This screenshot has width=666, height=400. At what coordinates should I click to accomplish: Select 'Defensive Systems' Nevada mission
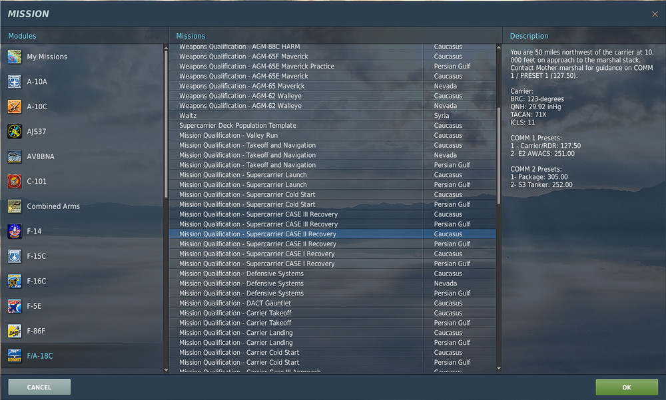[x=332, y=284]
